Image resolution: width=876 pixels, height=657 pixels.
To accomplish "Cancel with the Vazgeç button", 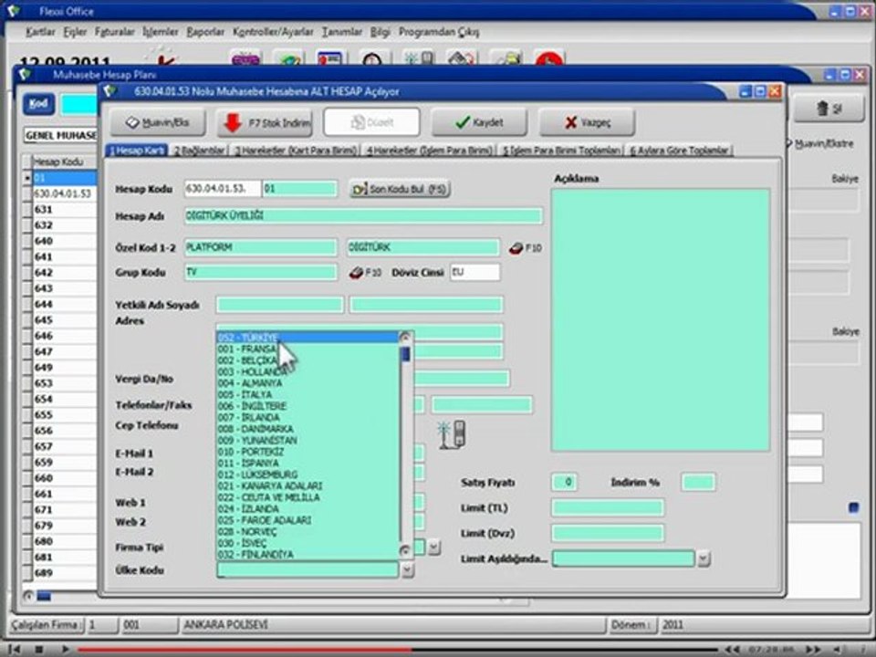I will [x=587, y=122].
